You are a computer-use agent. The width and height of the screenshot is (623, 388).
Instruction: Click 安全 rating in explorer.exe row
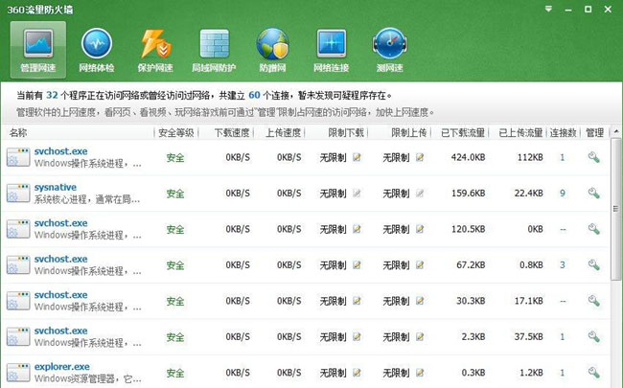[x=175, y=373]
